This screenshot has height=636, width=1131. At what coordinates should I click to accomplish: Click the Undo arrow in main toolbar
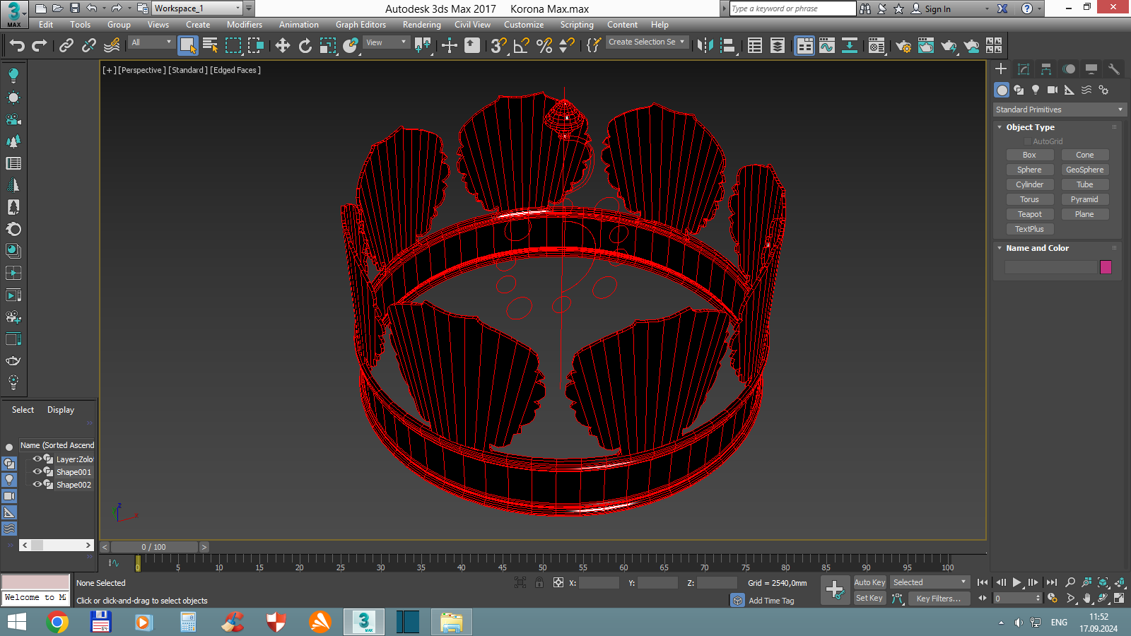tap(16, 46)
